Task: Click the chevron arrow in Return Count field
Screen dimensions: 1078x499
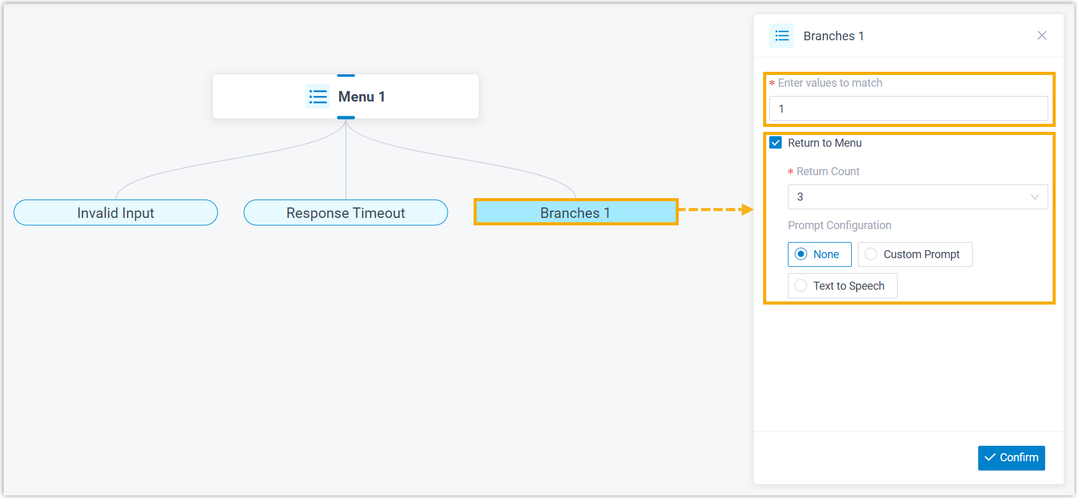Action: [1034, 197]
